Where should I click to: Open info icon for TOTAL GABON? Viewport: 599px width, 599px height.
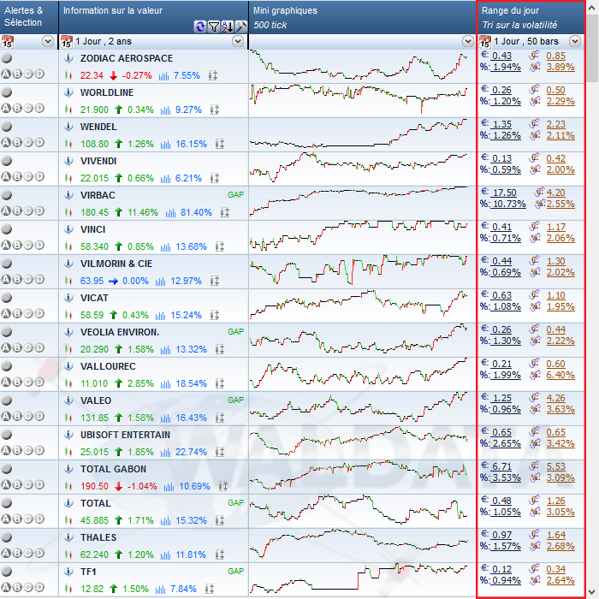tap(68, 469)
